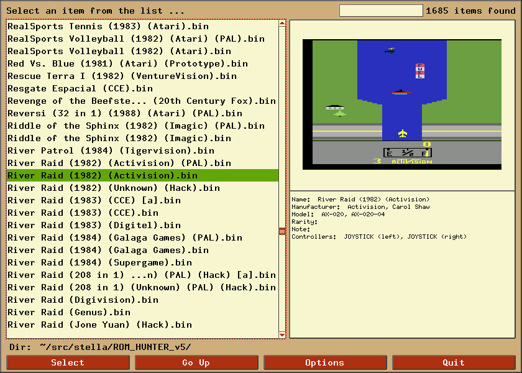Click the filter text field
The image size is (522, 373).
[x=380, y=10]
